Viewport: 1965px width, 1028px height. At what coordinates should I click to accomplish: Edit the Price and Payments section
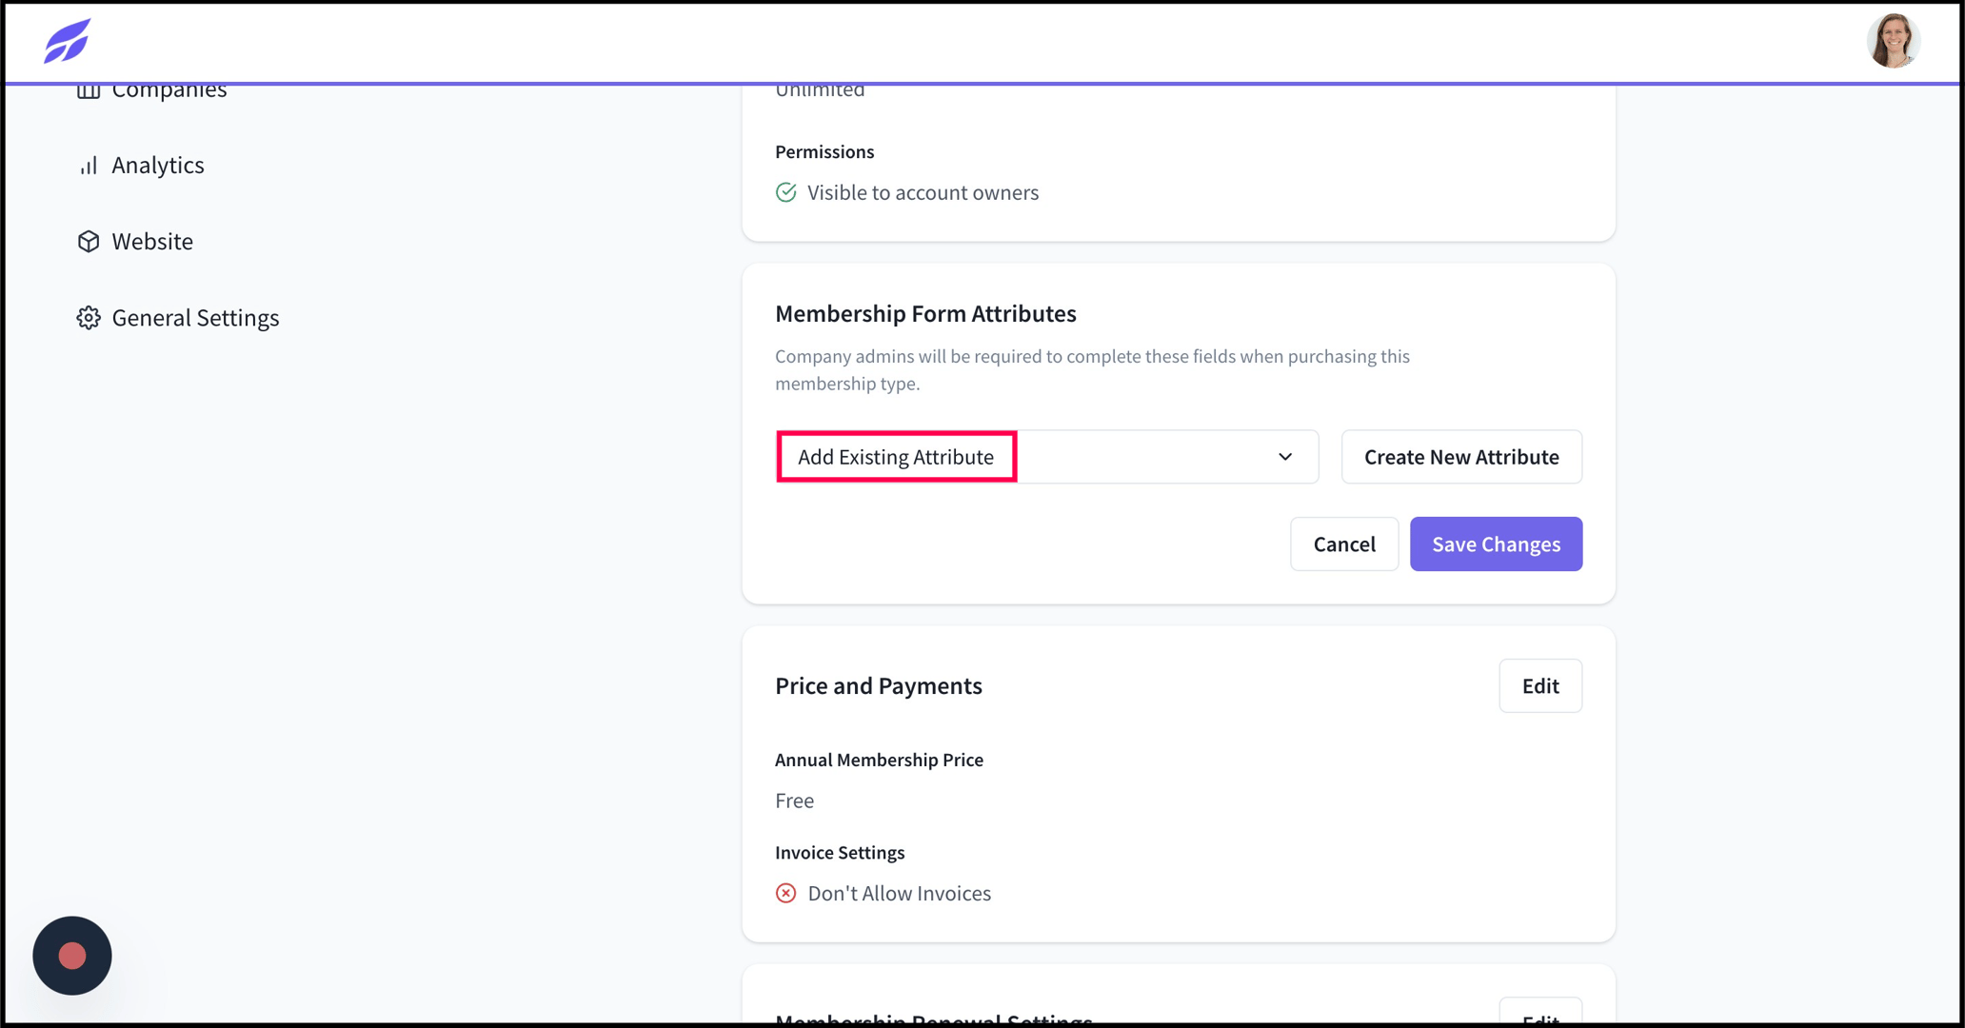tap(1540, 686)
